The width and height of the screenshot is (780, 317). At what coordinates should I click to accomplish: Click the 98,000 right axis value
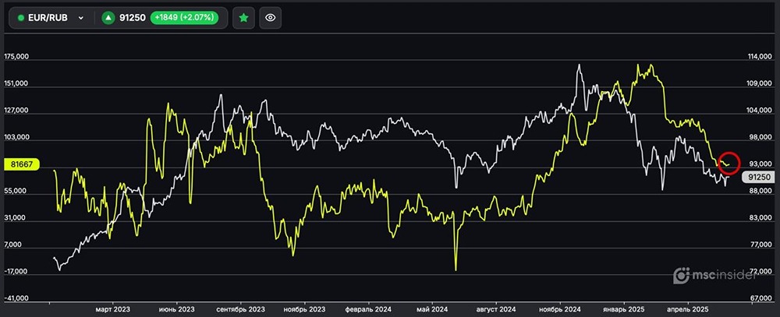tap(760, 138)
